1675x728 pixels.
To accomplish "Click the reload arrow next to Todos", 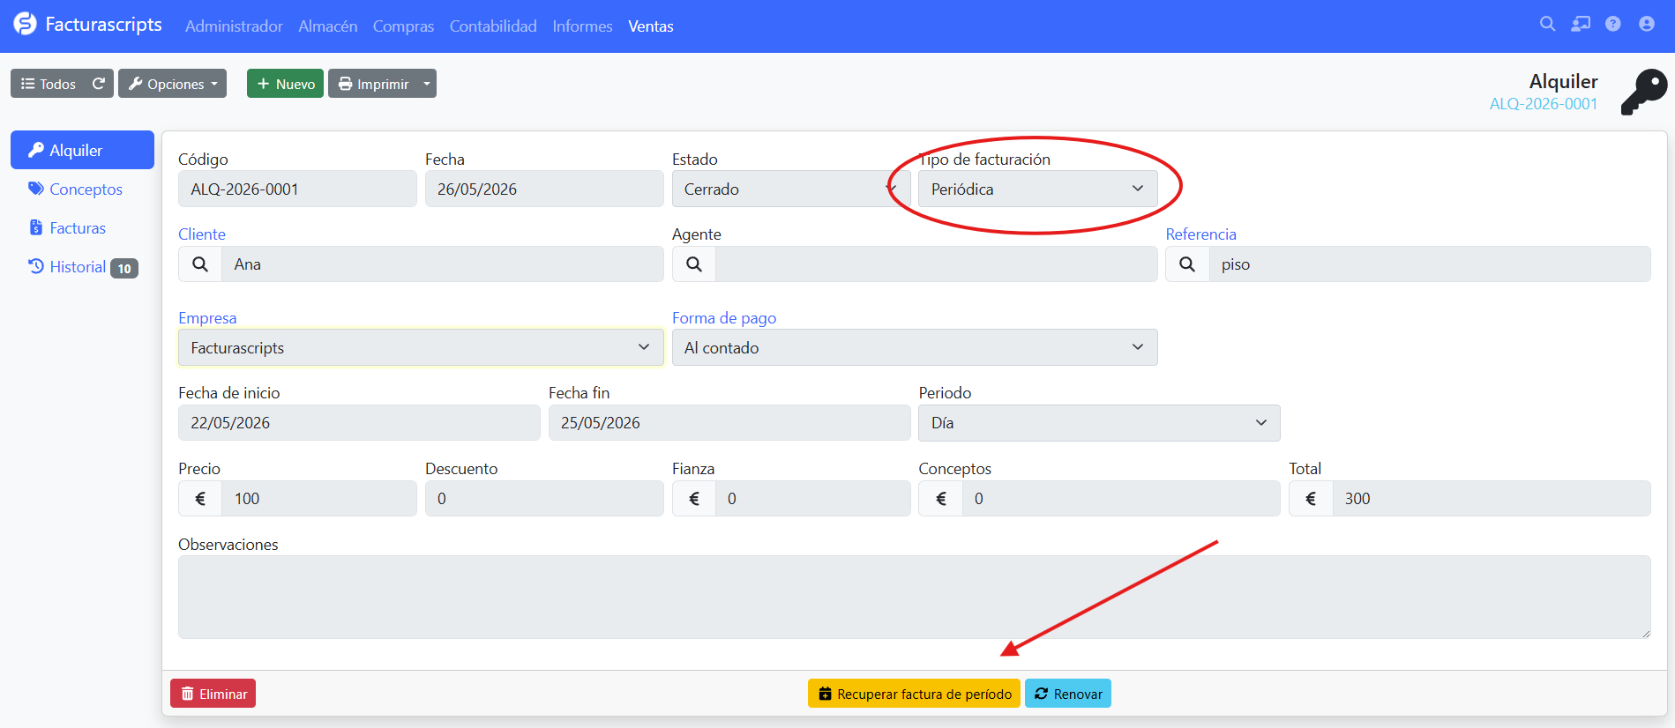I will tap(99, 84).
